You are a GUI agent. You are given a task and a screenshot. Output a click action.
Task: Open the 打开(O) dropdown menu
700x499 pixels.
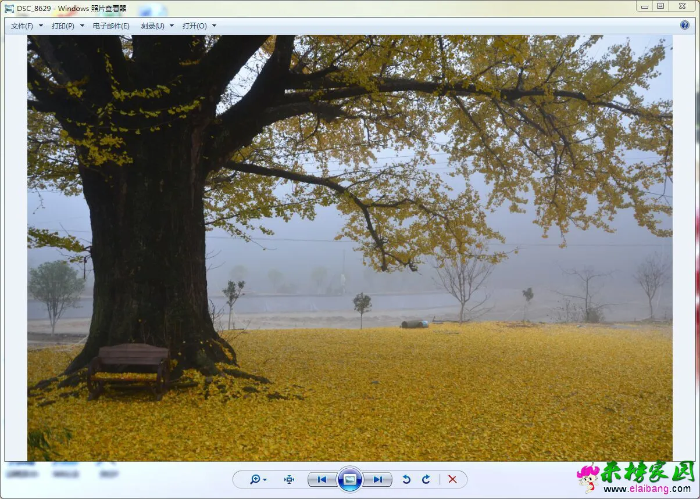click(199, 26)
